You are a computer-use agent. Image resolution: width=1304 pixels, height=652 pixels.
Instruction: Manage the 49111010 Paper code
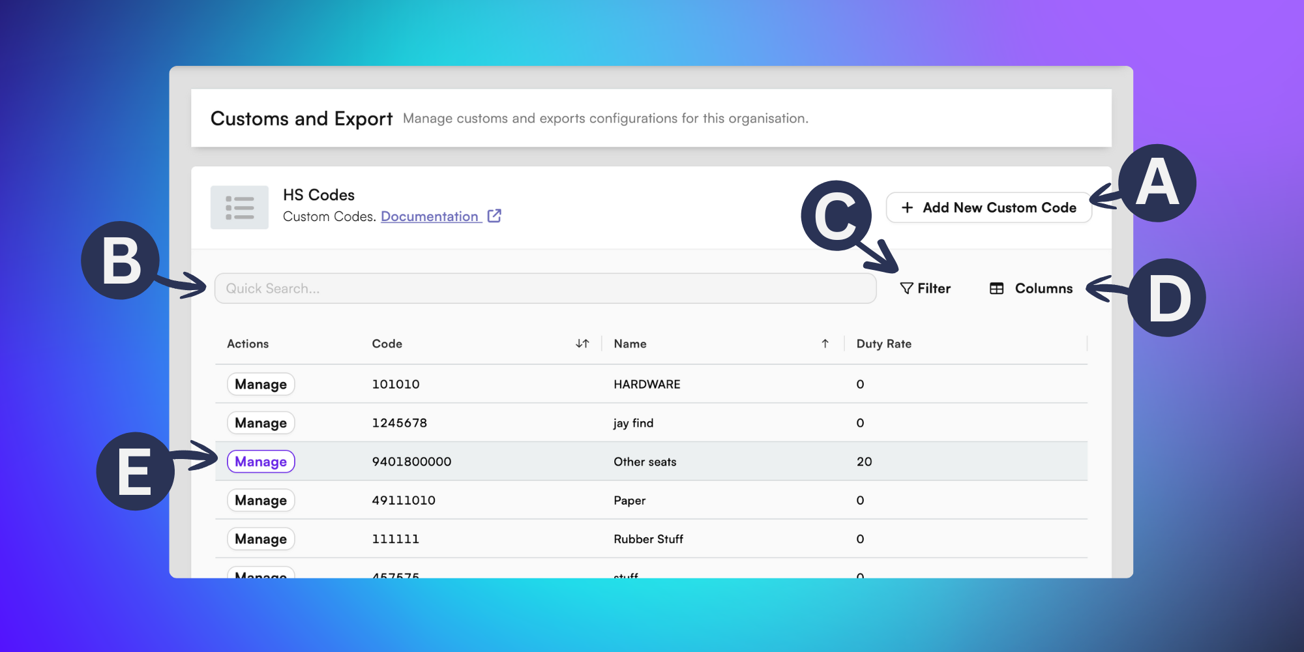click(x=261, y=500)
